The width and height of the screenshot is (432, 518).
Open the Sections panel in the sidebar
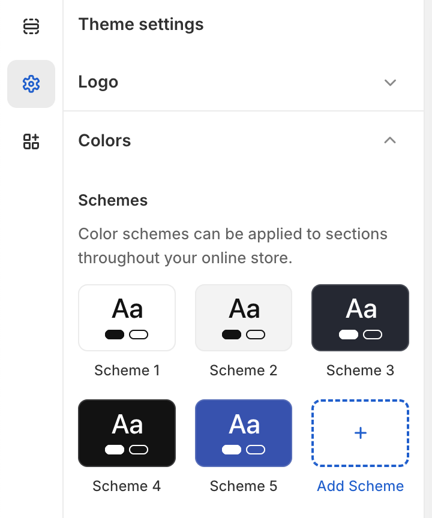(31, 26)
